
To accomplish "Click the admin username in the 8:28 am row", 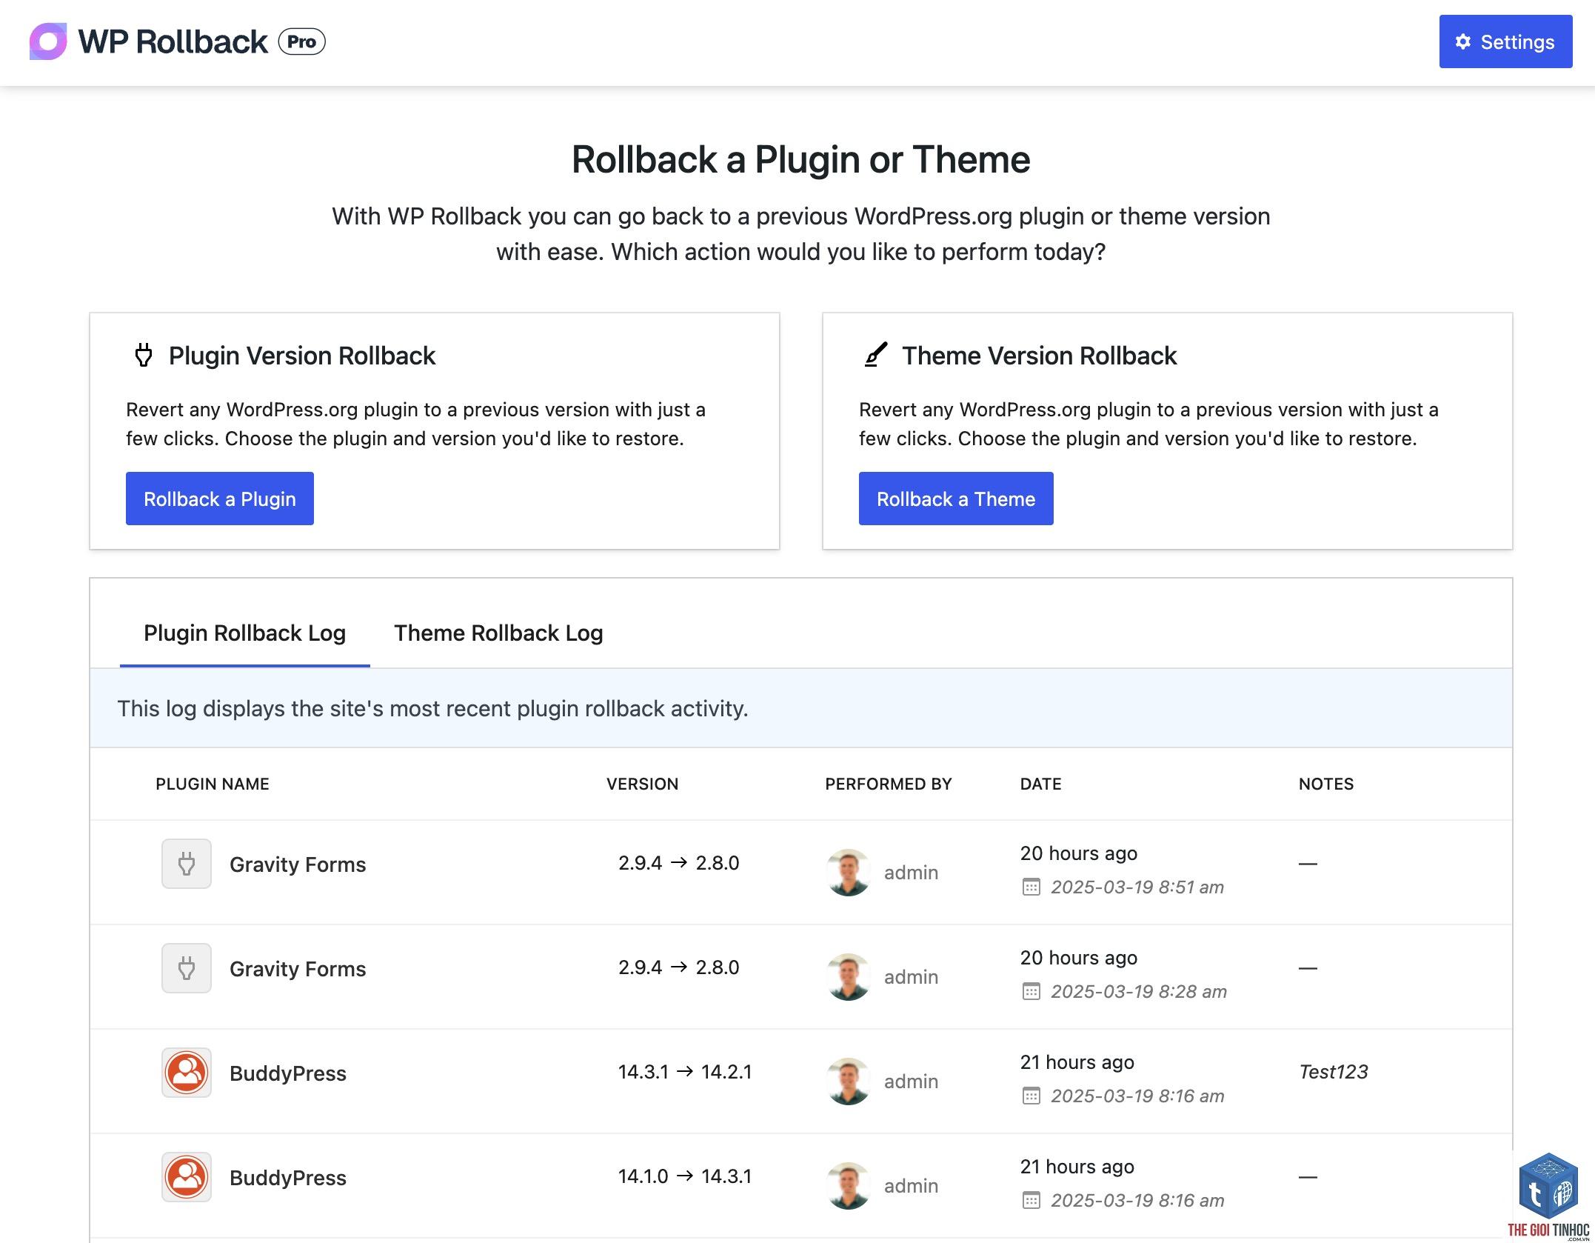I will click(911, 977).
